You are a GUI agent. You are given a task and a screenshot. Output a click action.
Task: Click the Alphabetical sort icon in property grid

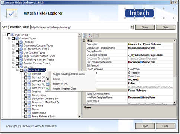tap(90, 36)
